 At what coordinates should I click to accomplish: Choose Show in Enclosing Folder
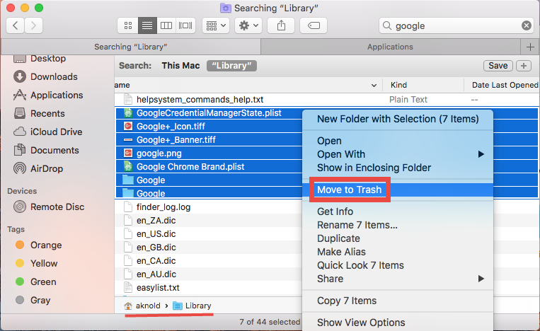398,168
